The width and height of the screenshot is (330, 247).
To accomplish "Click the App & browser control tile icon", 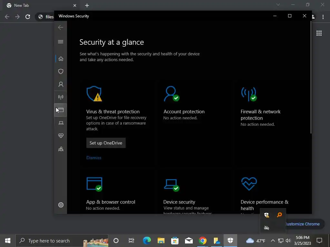I will pos(94,184).
